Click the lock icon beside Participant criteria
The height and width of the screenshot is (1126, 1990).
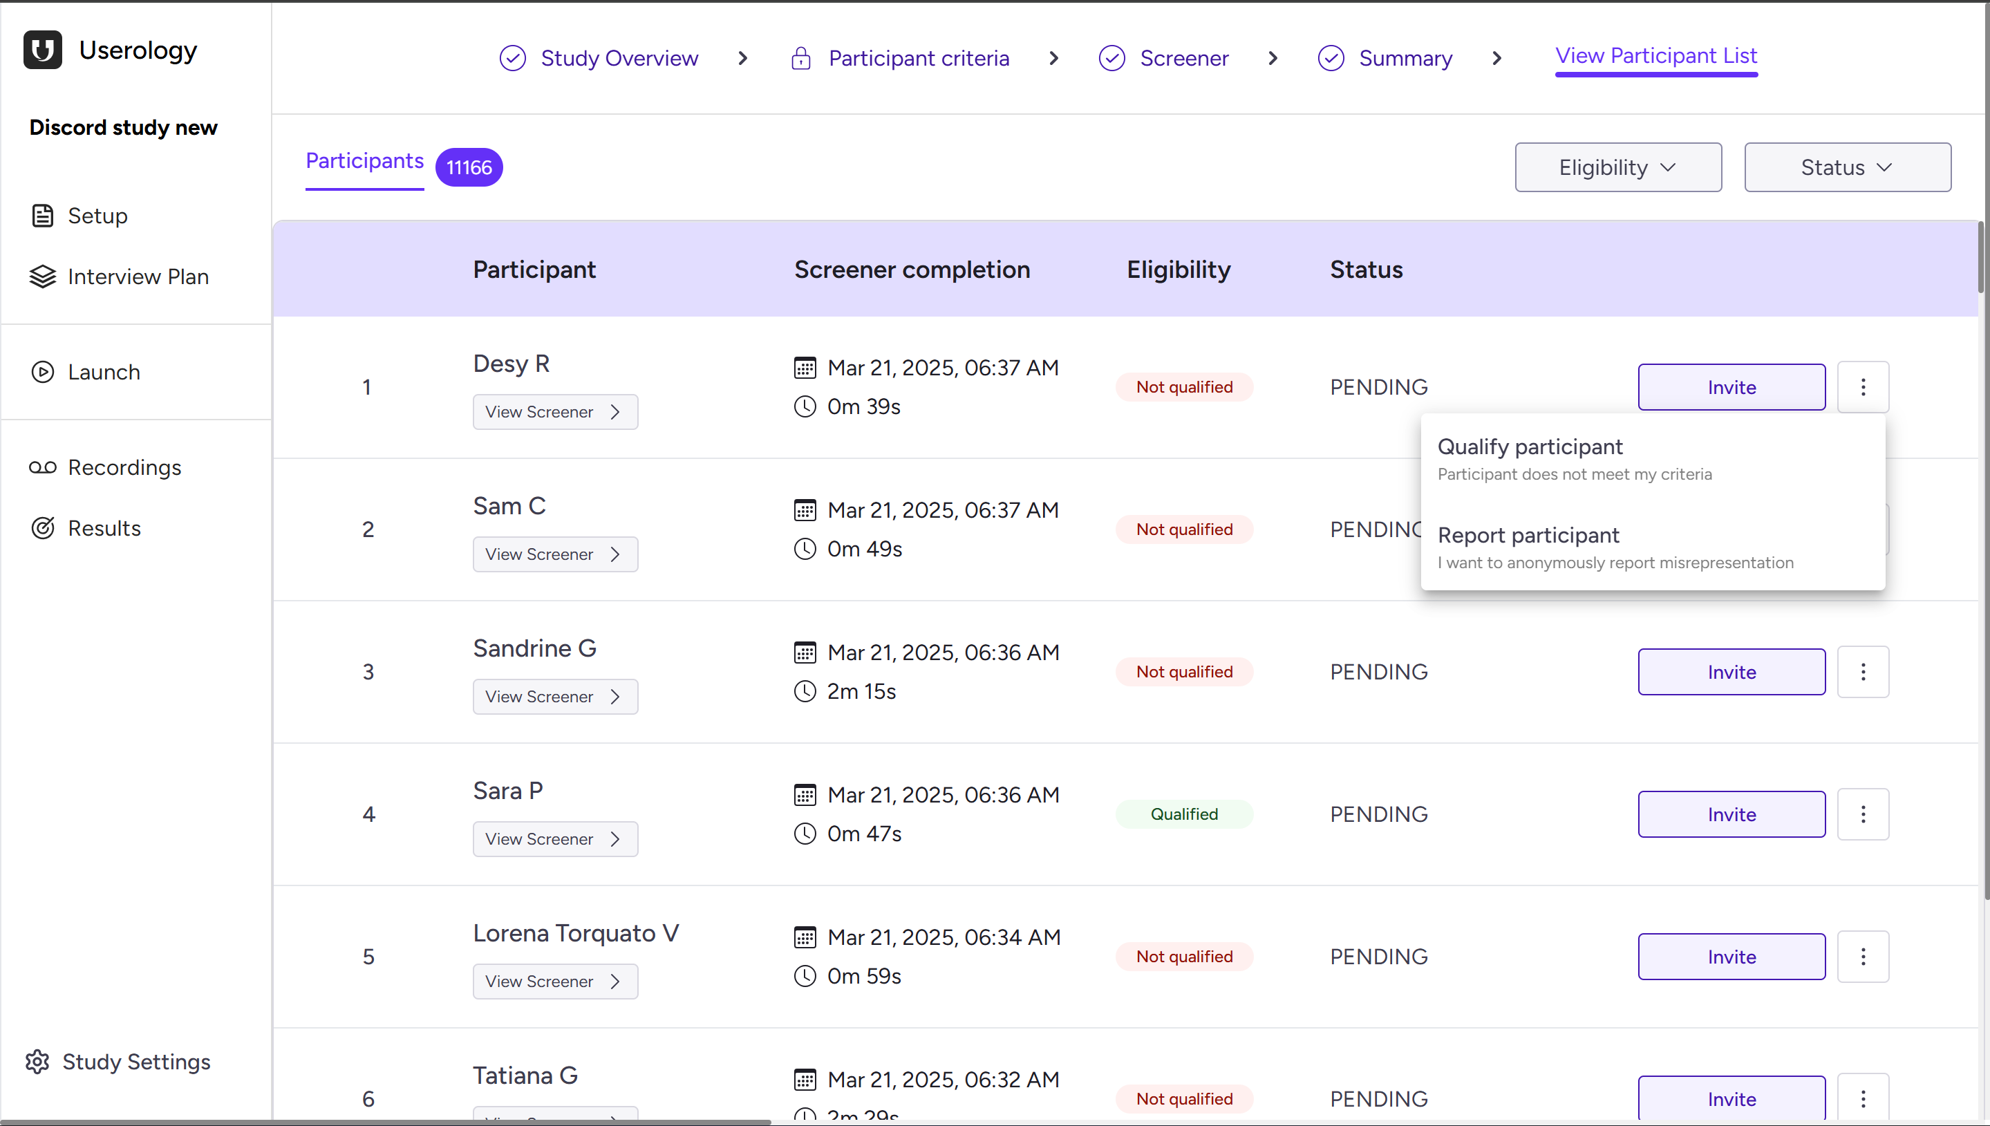(x=801, y=58)
